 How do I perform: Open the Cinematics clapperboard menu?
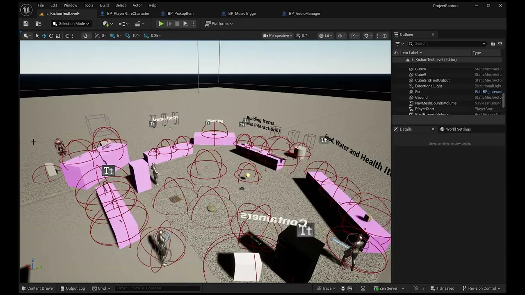point(139,24)
